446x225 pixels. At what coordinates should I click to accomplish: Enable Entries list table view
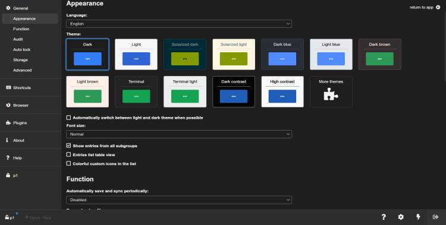68,154
